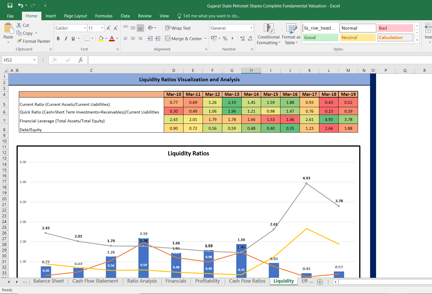This screenshot has height=294, width=432.
Task: Open the Balance Sheet worksheet tab
Action: click(49, 281)
